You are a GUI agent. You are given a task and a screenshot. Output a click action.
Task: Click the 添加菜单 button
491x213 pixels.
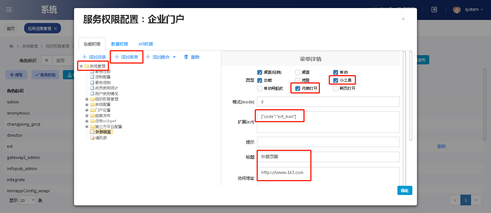click(x=127, y=57)
